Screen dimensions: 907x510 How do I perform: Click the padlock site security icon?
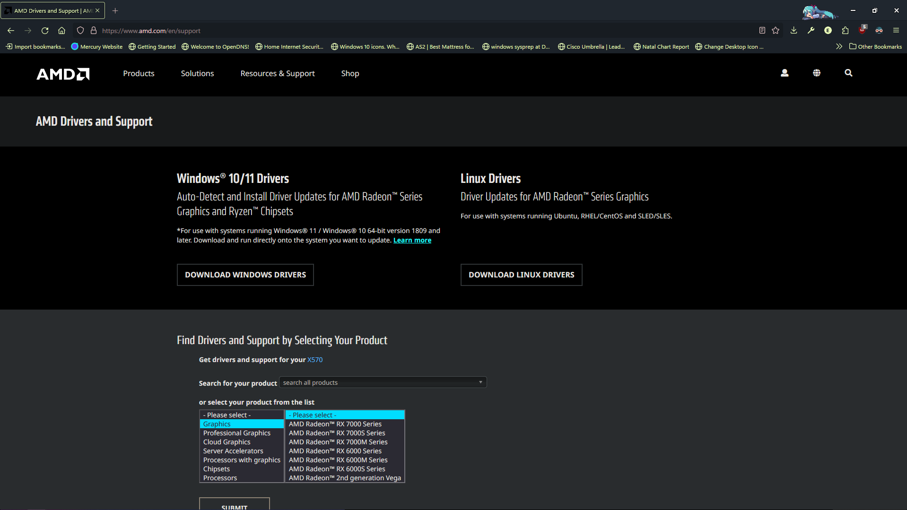click(94, 31)
